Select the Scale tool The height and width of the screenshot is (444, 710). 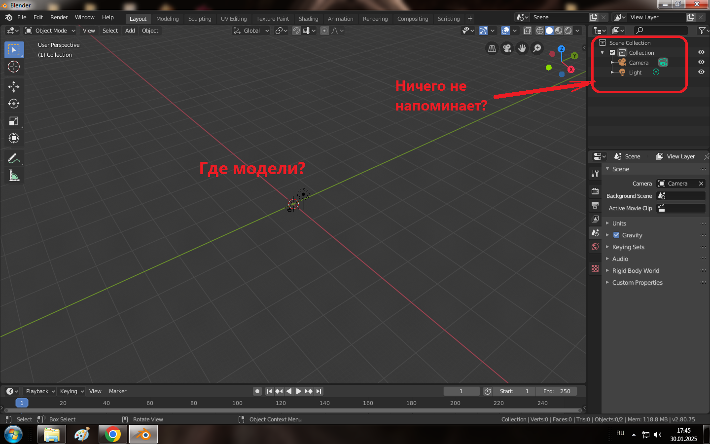point(14,121)
